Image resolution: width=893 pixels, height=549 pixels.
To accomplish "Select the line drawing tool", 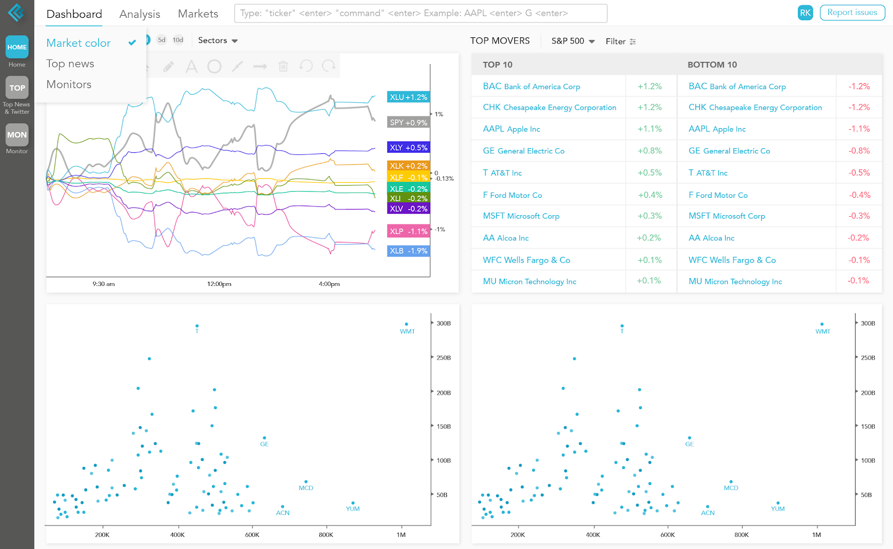I will coord(237,66).
